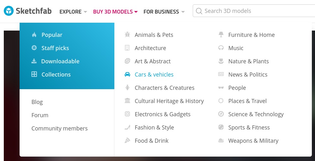This screenshot has width=315, height=161.
Task: Open the Blog link
Action: coord(37,102)
